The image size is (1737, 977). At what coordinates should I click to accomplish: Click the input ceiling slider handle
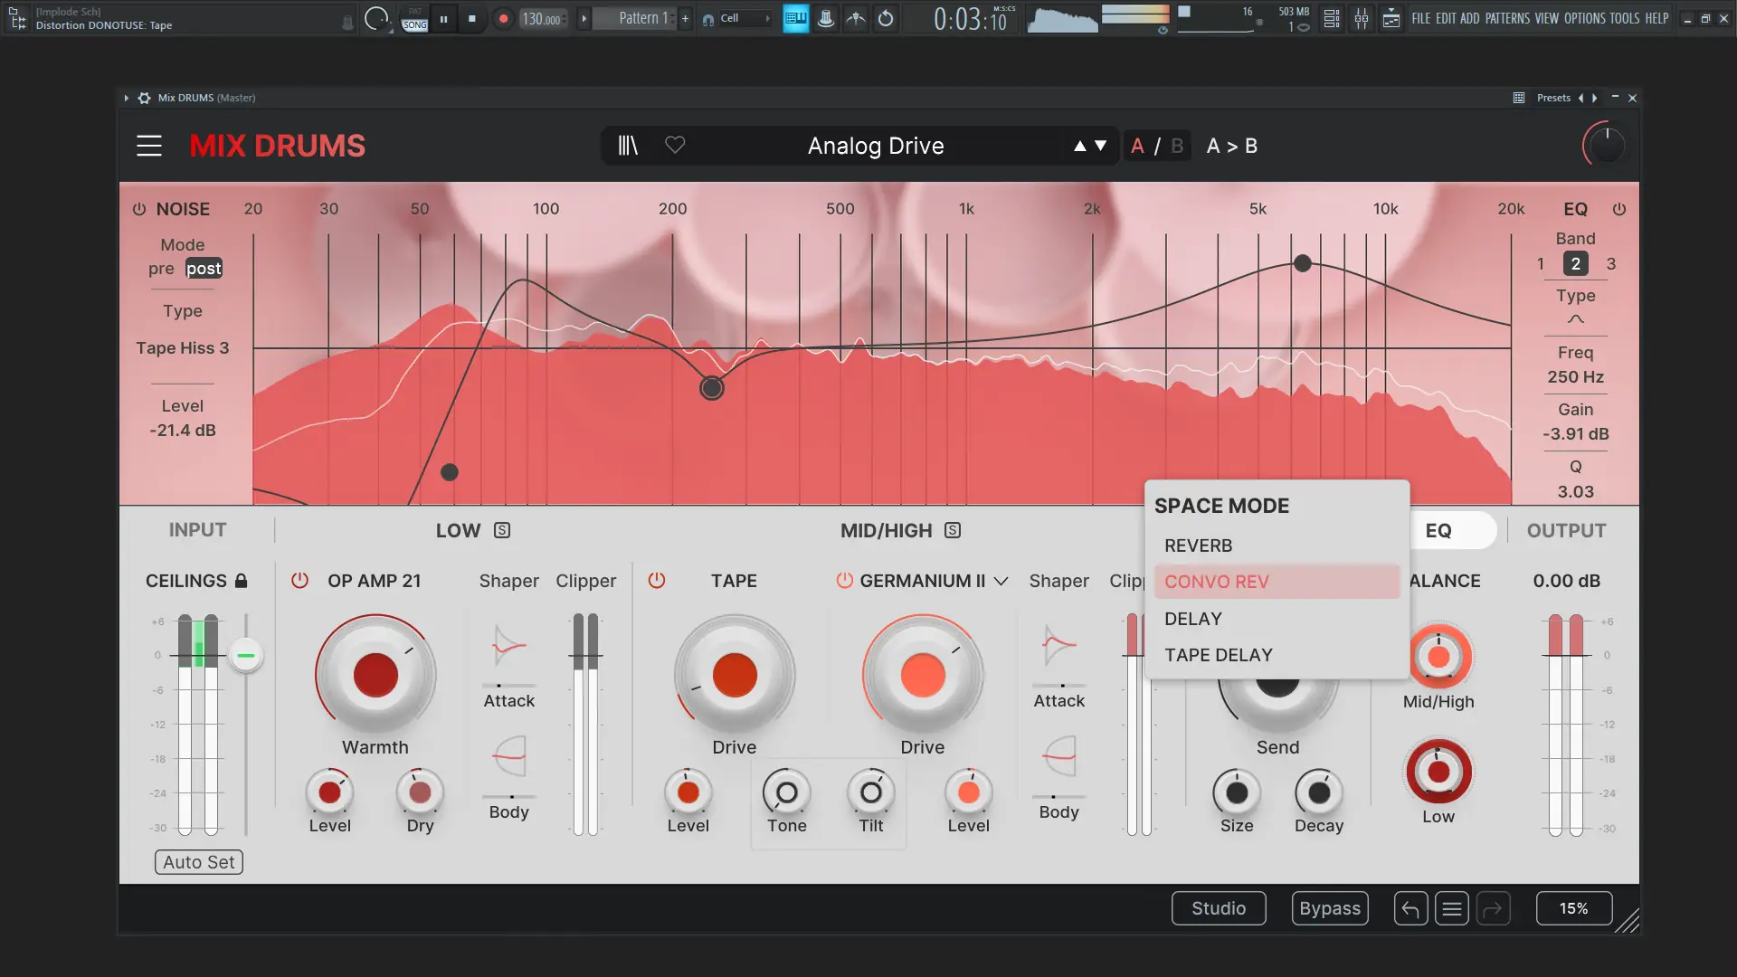[x=245, y=655]
